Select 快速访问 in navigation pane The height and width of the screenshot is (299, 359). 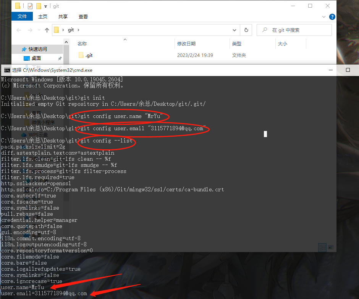click(x=37, y=49)
